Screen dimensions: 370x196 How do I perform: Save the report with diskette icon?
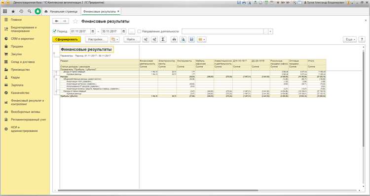(191, 39)
